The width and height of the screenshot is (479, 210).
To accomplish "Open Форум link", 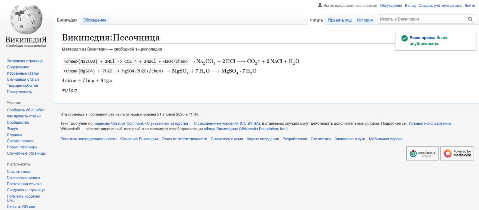I will point(13,129).
